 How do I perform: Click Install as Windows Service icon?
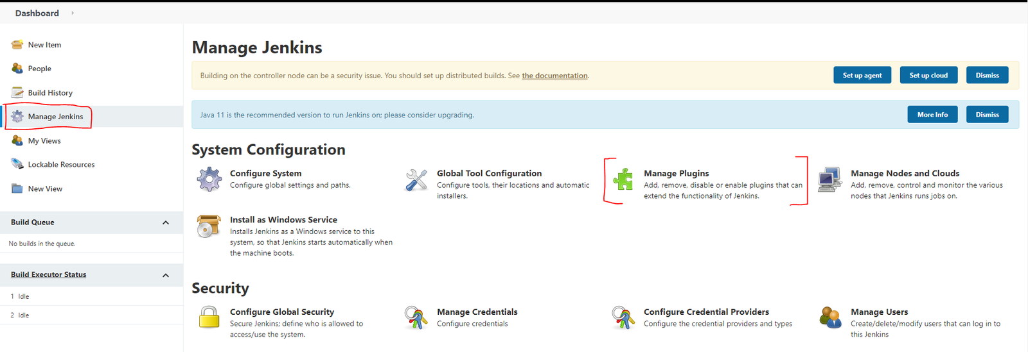pos(209,226)
